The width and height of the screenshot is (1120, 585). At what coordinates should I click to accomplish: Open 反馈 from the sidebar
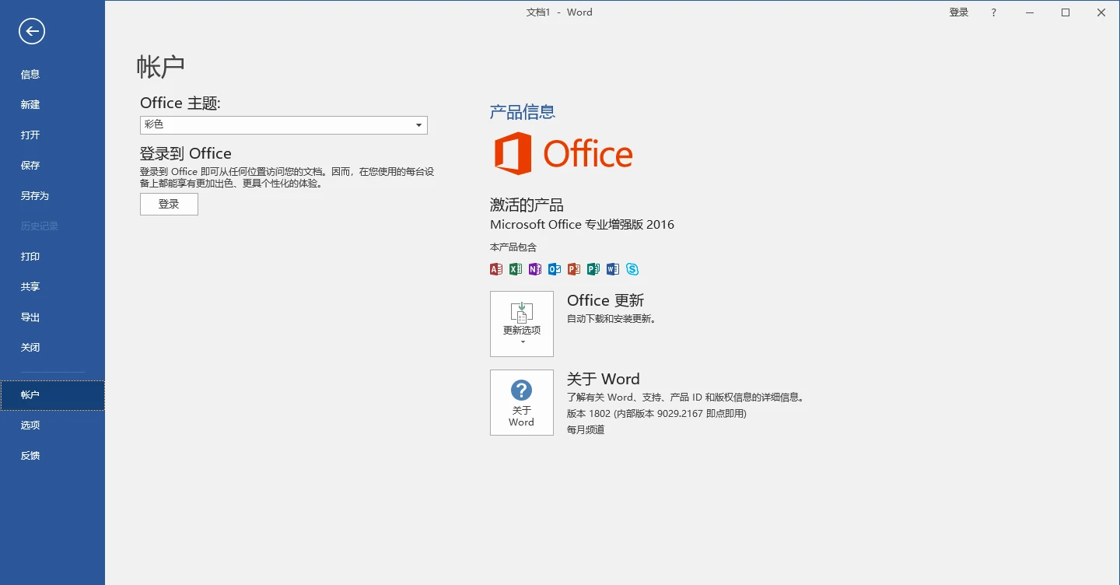click(x=52, y=456)
